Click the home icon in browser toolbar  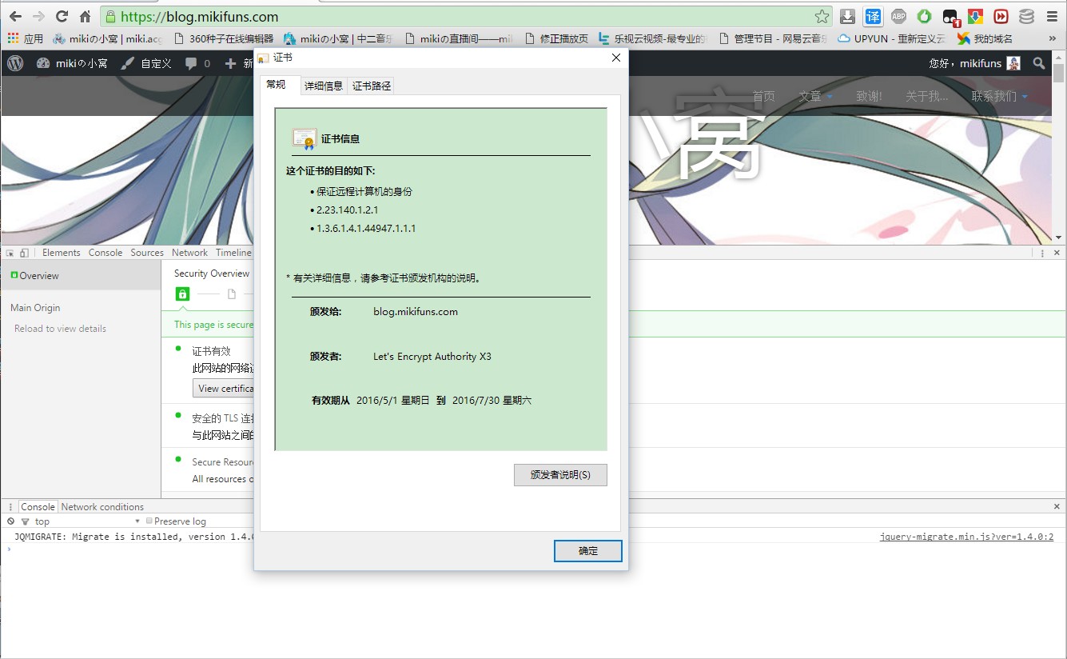tap(85, 16)
